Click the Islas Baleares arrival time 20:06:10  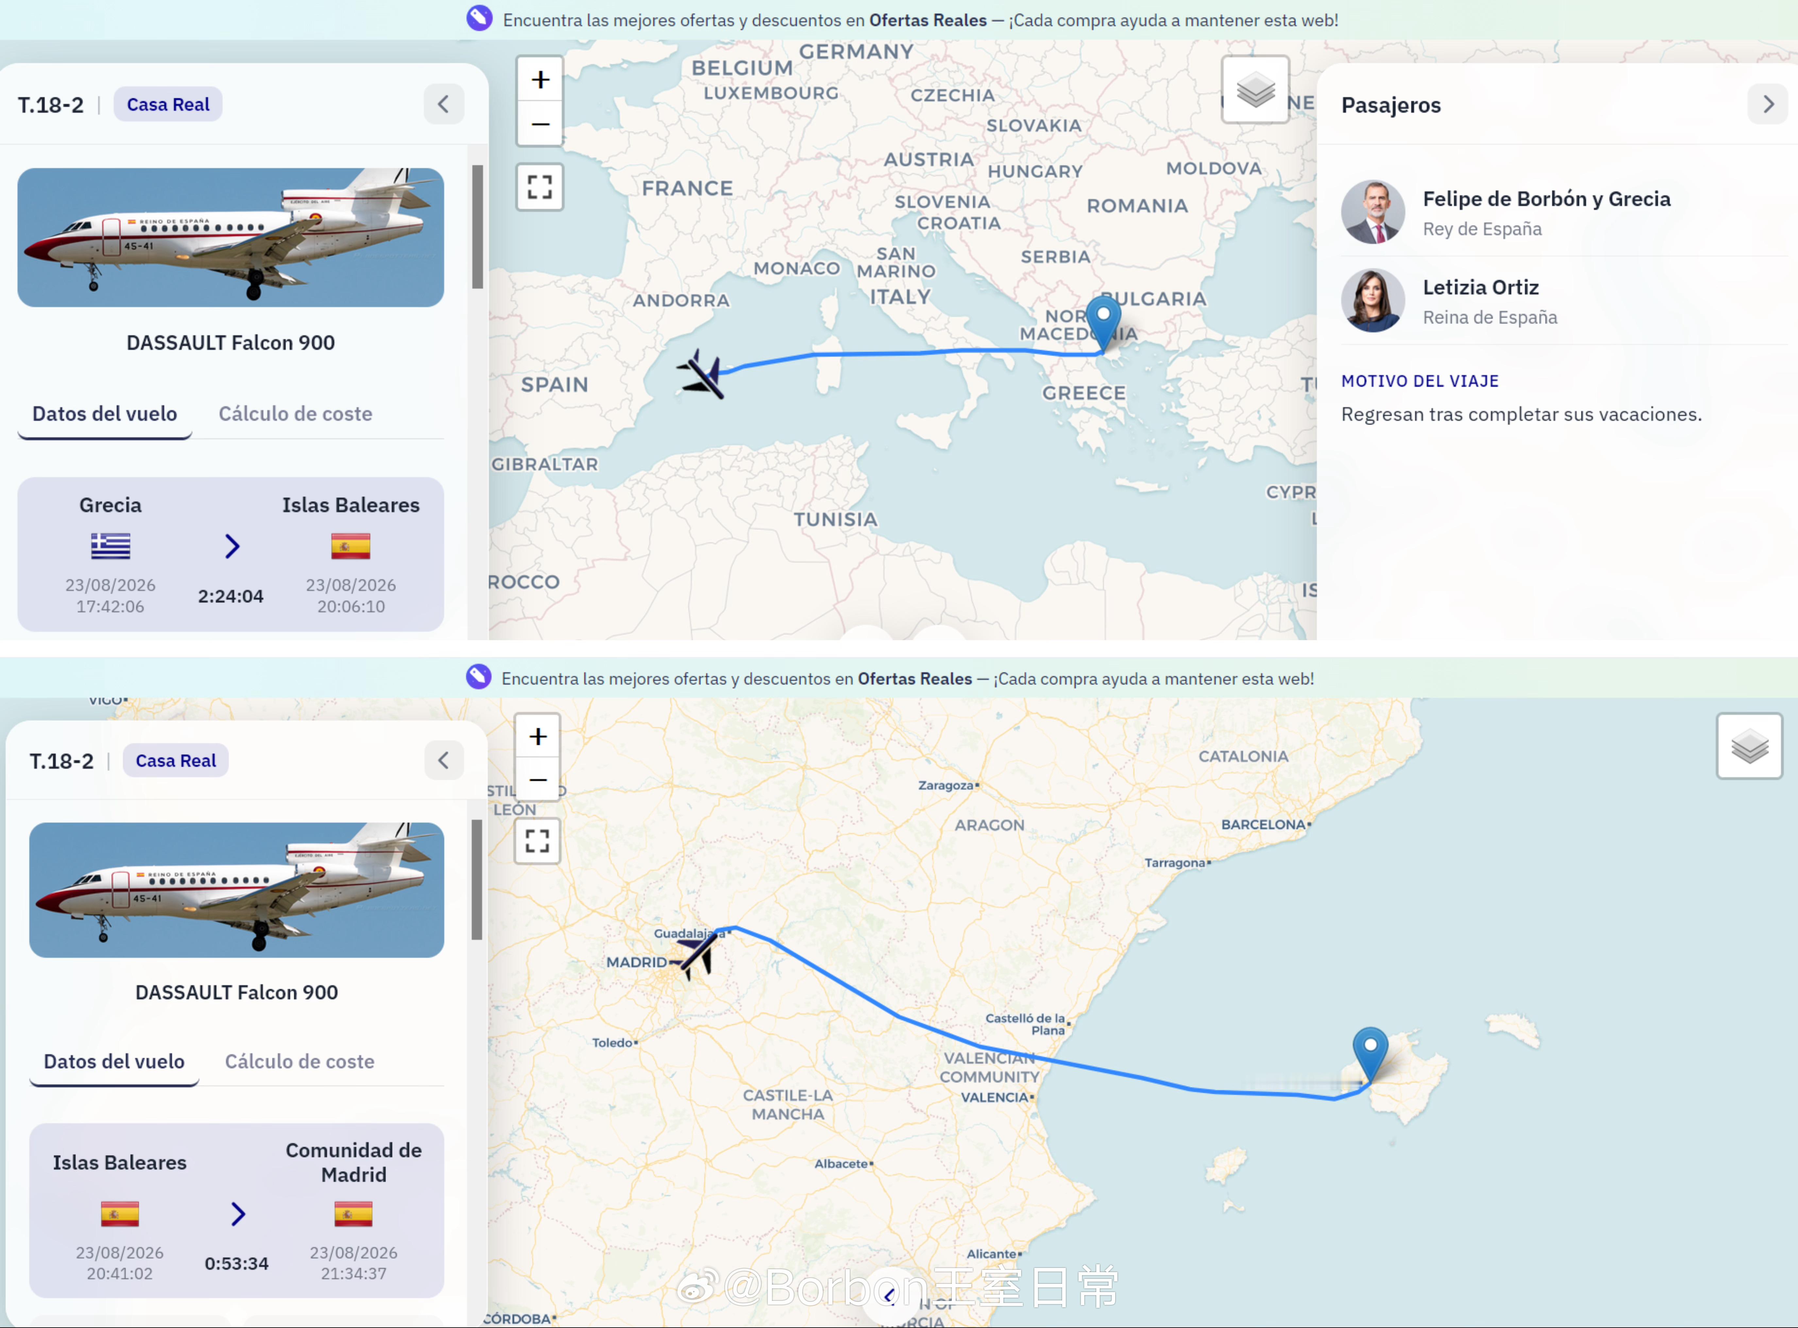[x=350, y=606]
